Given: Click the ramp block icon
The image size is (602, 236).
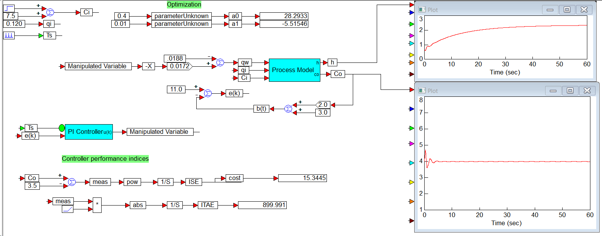Looking at the screenshot, I should [68, 209].
